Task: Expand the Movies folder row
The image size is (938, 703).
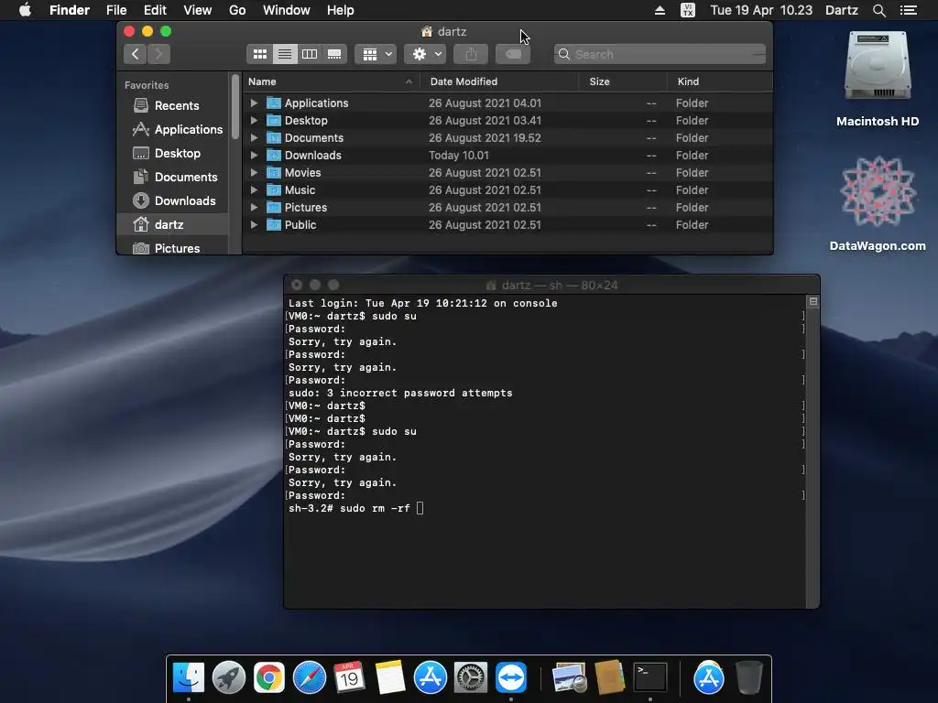Action: click(x=255, y=172)
